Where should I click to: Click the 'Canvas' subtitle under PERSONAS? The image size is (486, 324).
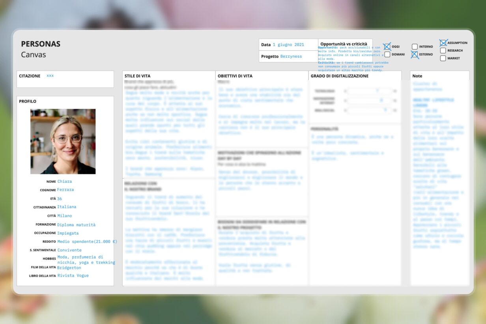pos(34,55)
